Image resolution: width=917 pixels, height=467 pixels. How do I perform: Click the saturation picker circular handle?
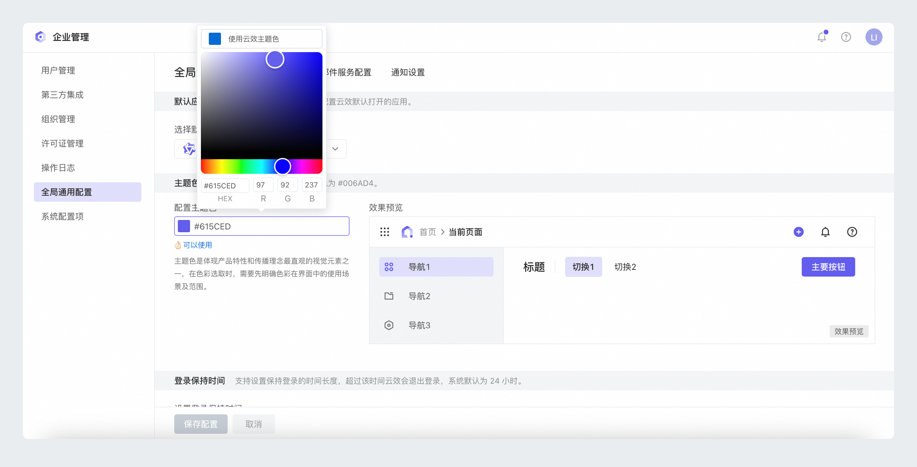tap(275, 59)
